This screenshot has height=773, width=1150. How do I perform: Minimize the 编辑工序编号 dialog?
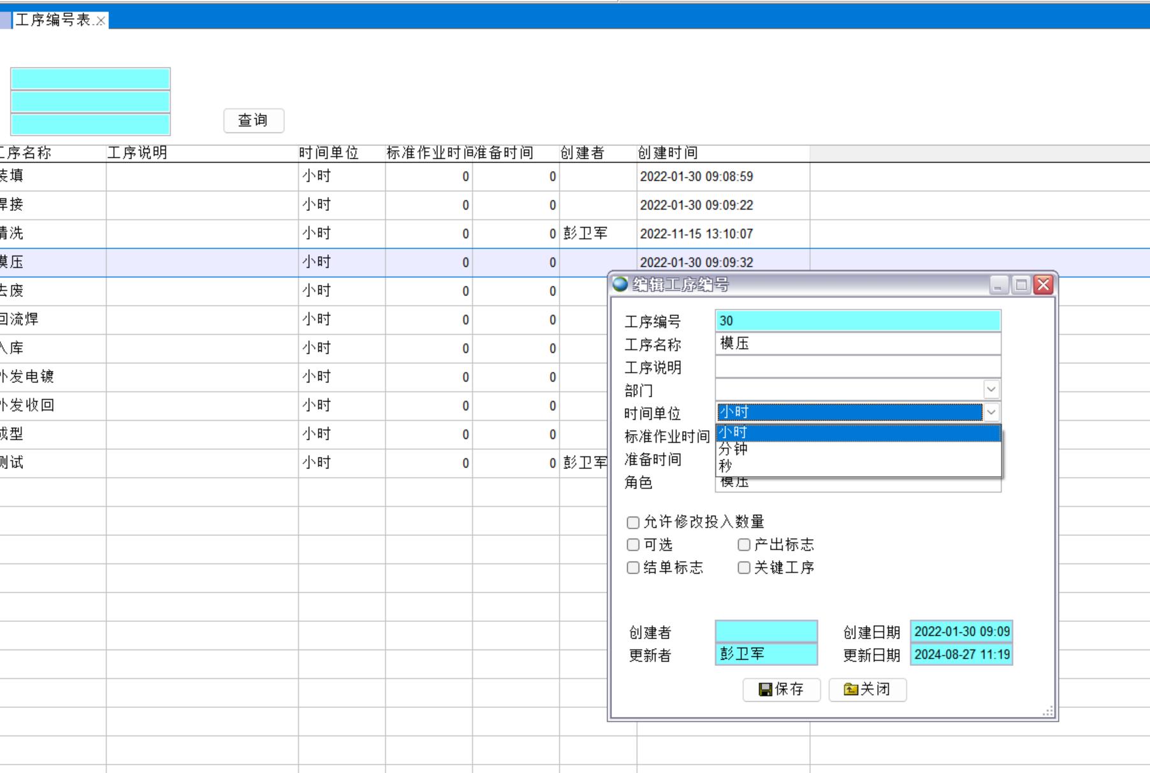point(998,285)
